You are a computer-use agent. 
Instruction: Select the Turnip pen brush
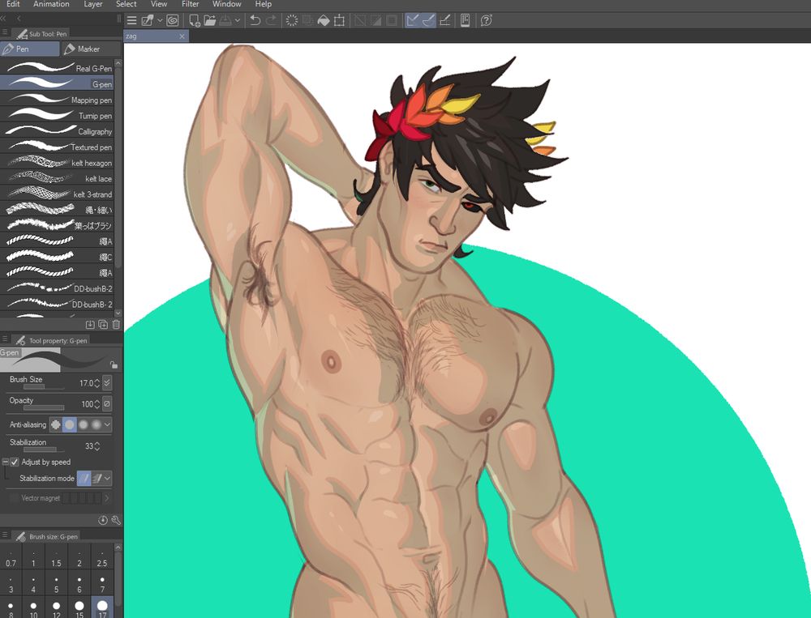click(x=57, y=115)
